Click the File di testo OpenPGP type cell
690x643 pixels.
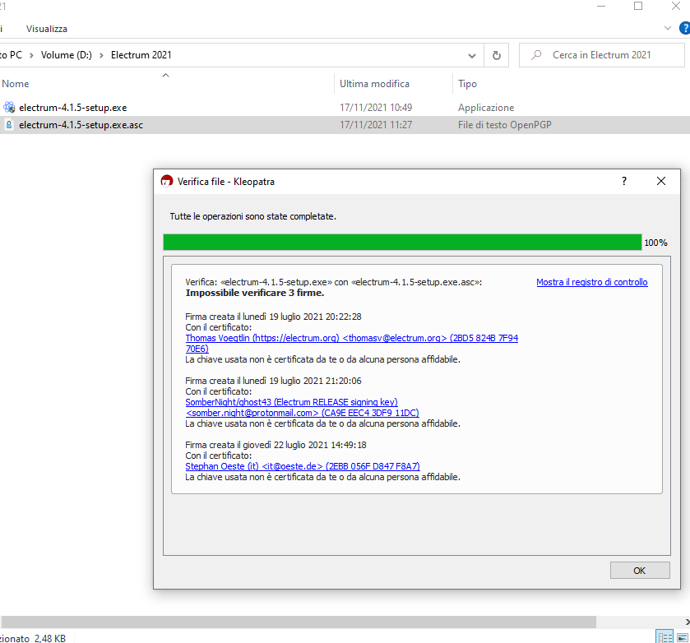[505, 125]
